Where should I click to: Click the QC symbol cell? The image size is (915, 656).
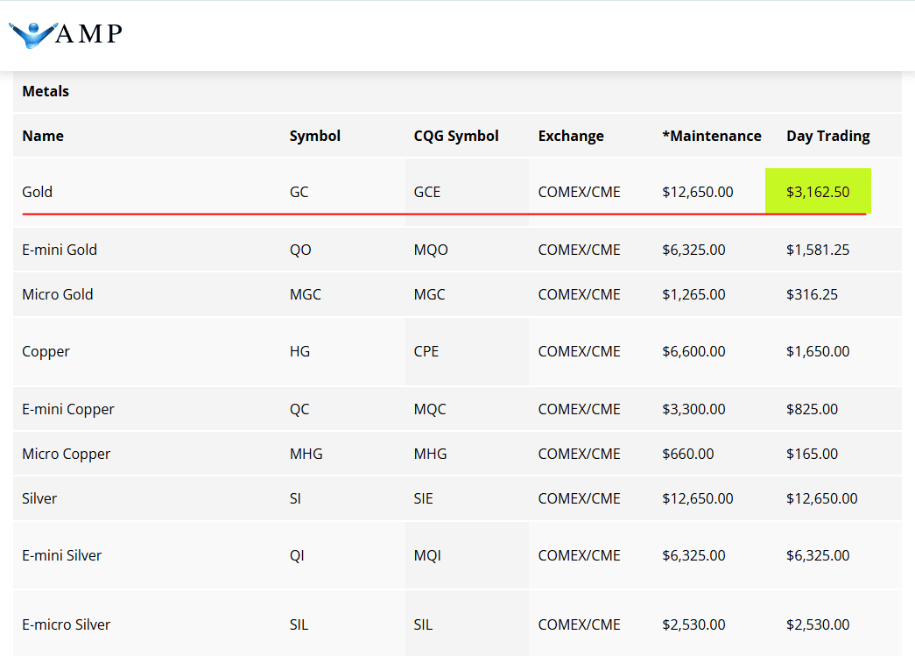(x=299, y=409)
